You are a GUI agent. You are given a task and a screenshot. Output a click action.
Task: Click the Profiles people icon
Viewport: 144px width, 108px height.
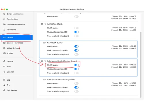[x=4, y=53]
